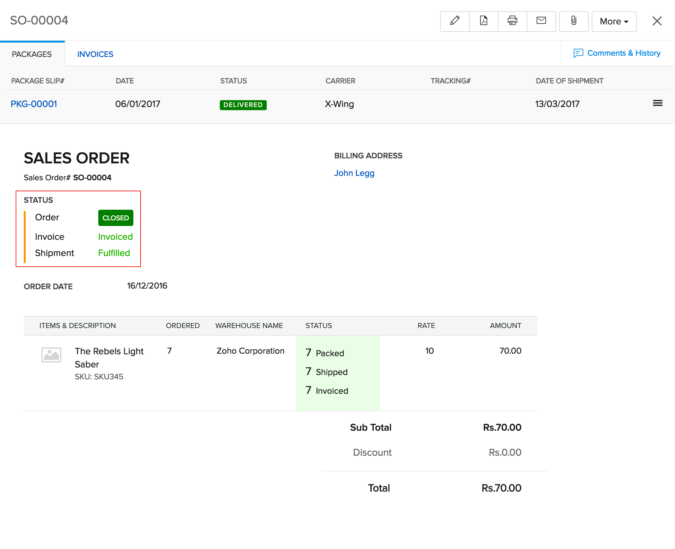Image resolution: width=675 pixels, height=549 pixels.
Task: Open Comments & History
Action: tap(617, 53)
